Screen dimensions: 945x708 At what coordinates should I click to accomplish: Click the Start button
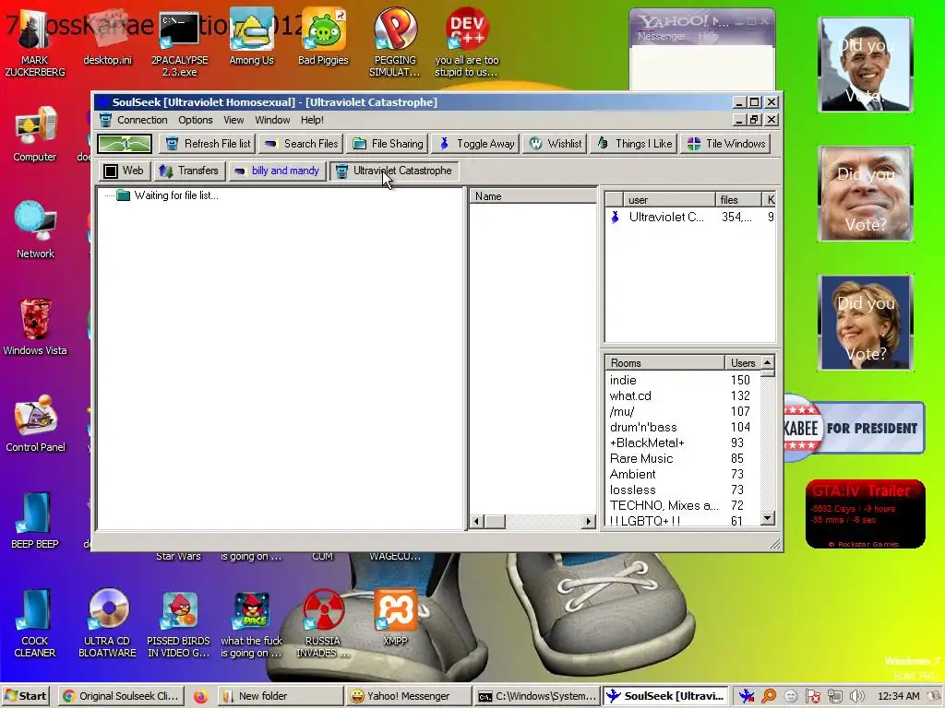pyautogui.click(x=25, y=696)
